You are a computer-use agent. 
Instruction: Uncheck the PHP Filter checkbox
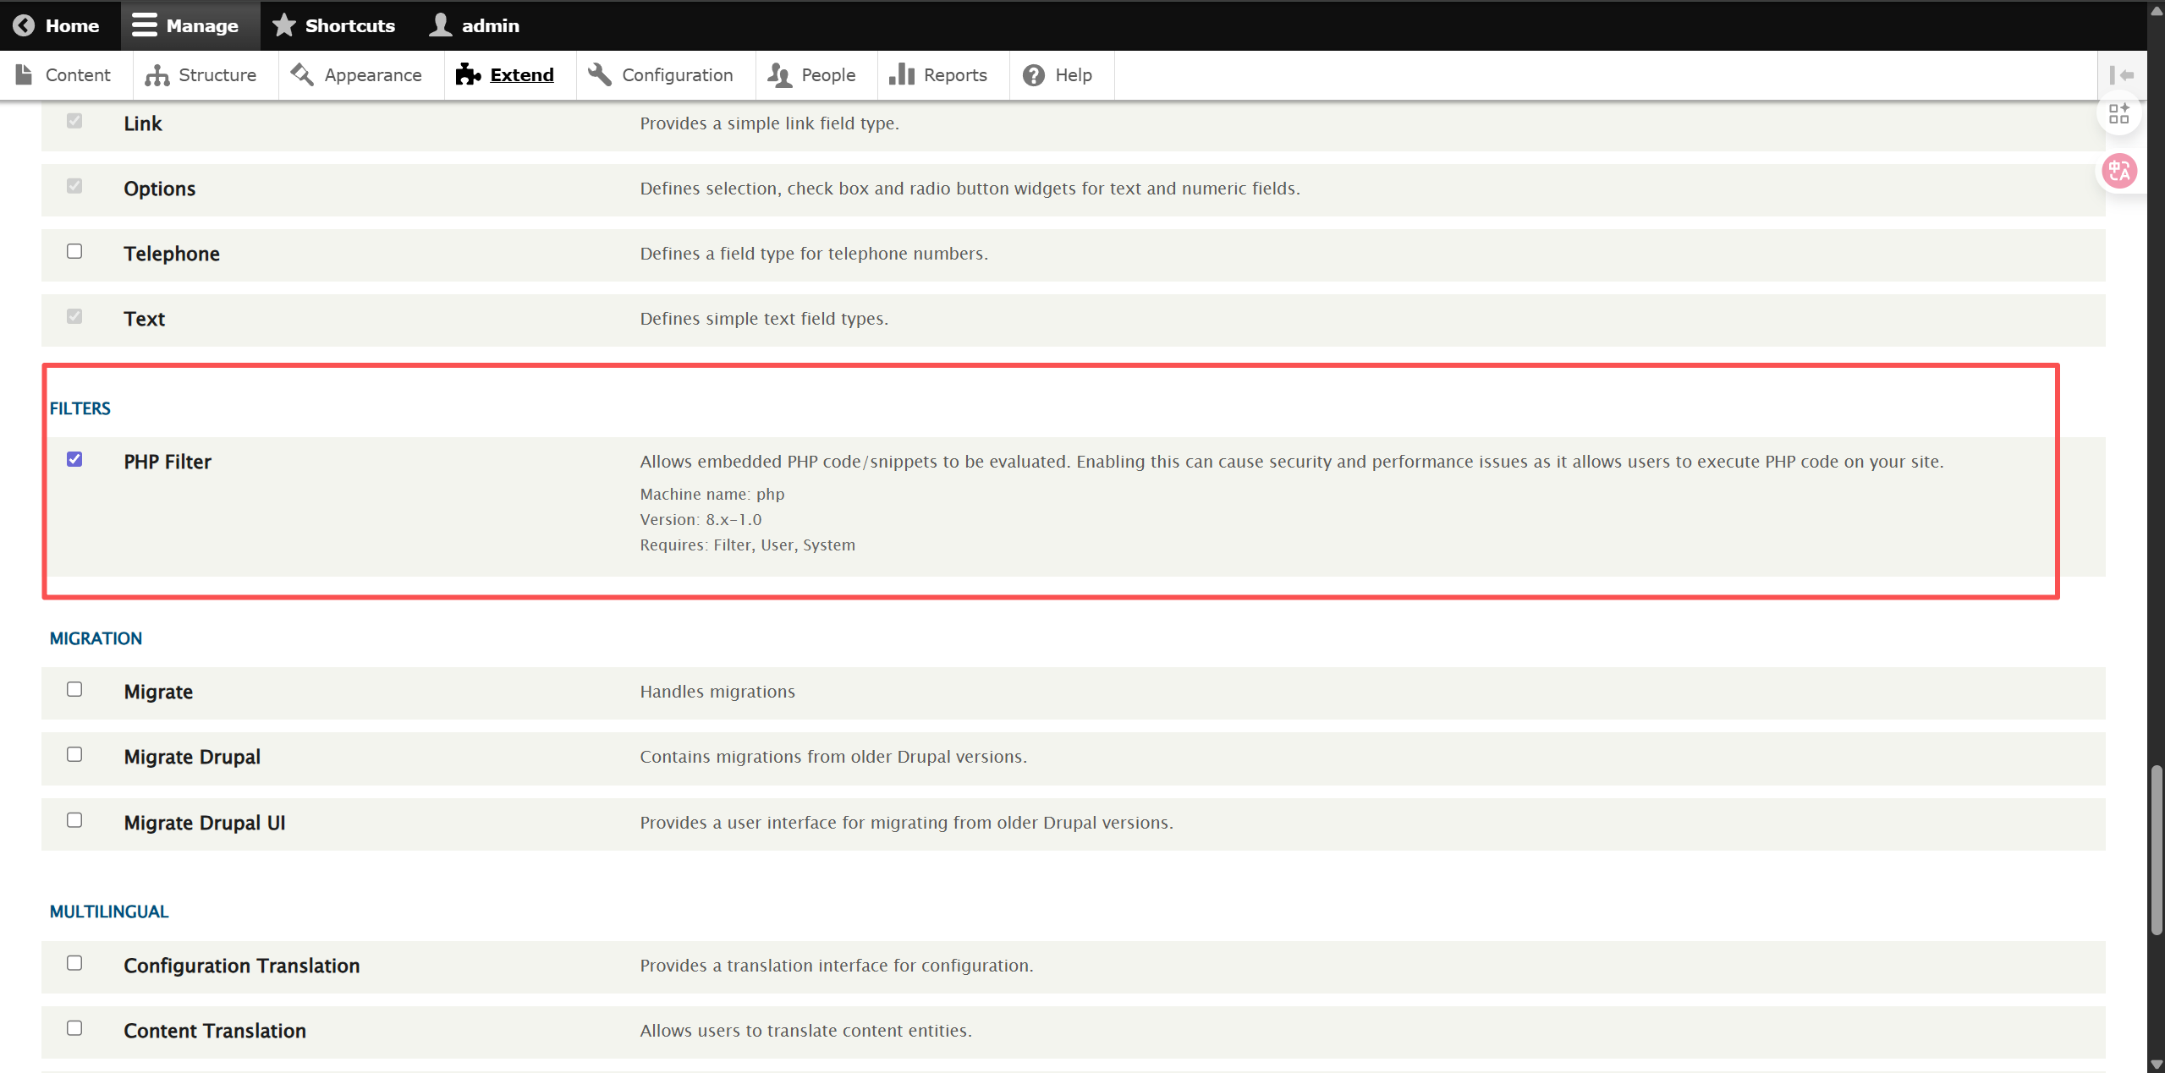74,459
